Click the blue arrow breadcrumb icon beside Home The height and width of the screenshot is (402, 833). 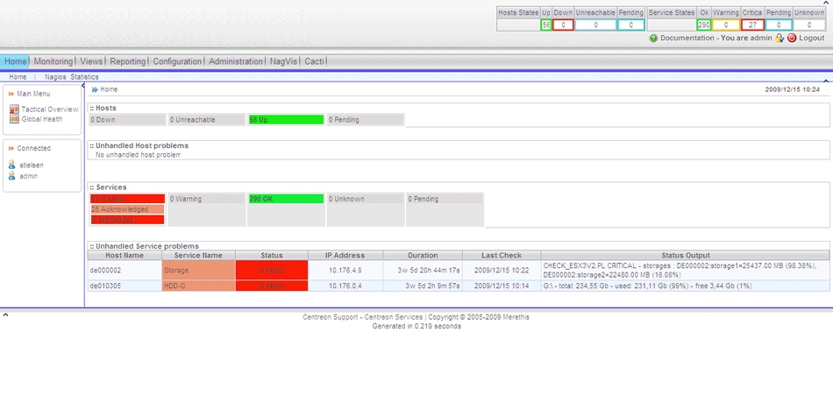pyautogui.click(x=95, y=89)
